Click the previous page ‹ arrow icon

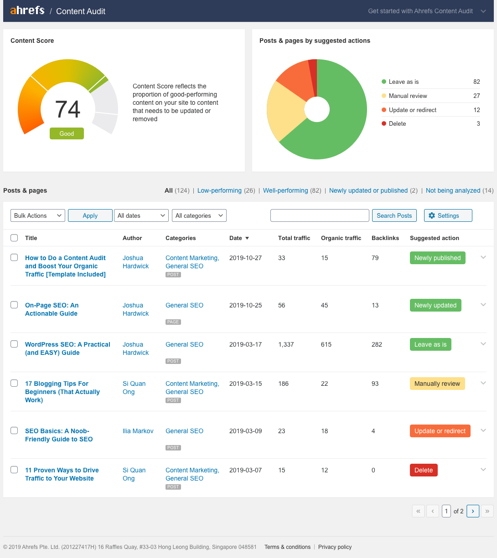click(432, 511)
